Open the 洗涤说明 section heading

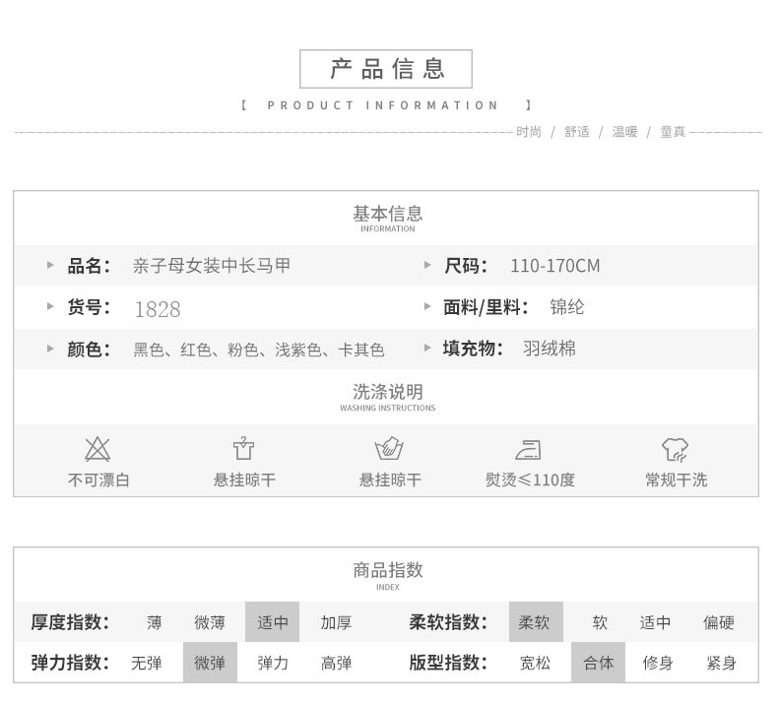tap(387, 393)
